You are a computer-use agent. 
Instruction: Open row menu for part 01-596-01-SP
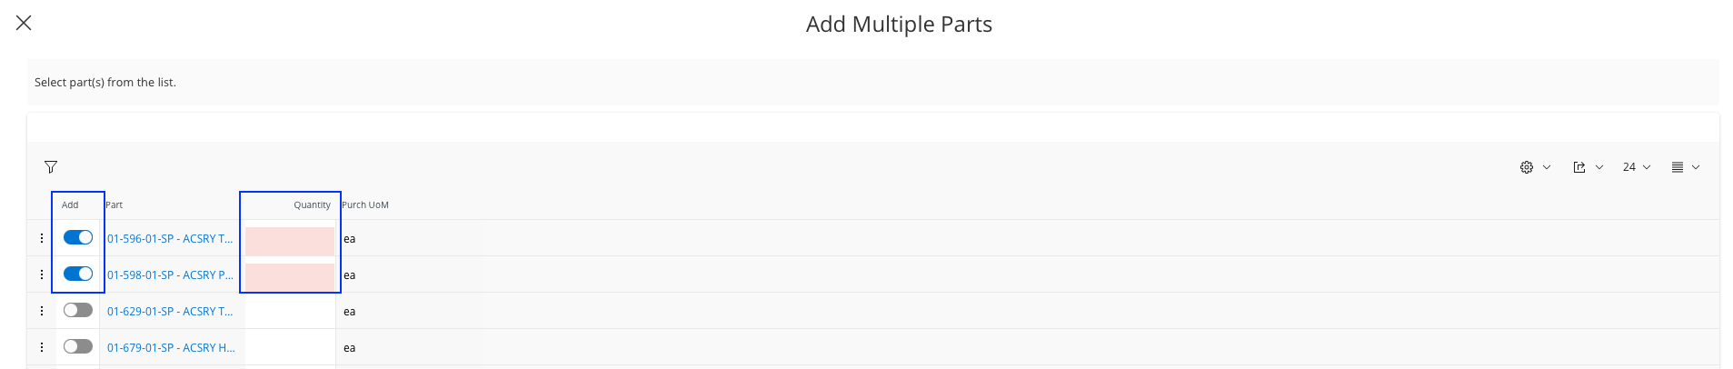[42, 238]
